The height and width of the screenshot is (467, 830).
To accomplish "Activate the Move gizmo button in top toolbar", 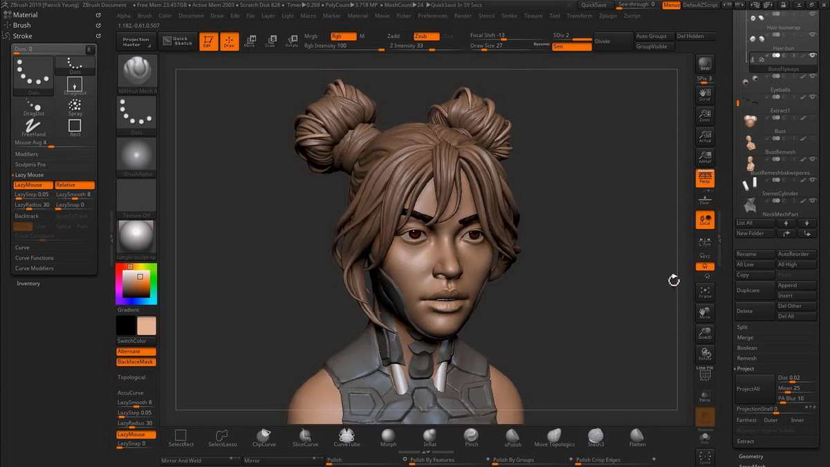I will pyautogui.click(x=250, y=41).
